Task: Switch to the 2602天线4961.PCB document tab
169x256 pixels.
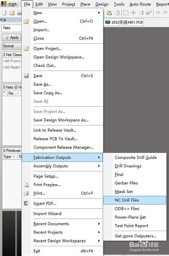Action: coord(124,22)
